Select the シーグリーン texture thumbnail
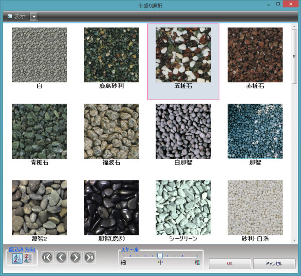 (183, 207)
